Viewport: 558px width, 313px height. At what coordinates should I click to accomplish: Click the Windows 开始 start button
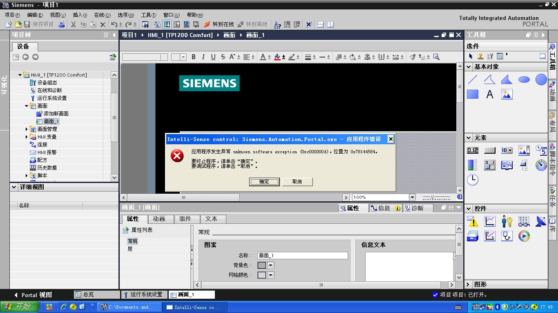pyautogui.click(x=20, y=307)
